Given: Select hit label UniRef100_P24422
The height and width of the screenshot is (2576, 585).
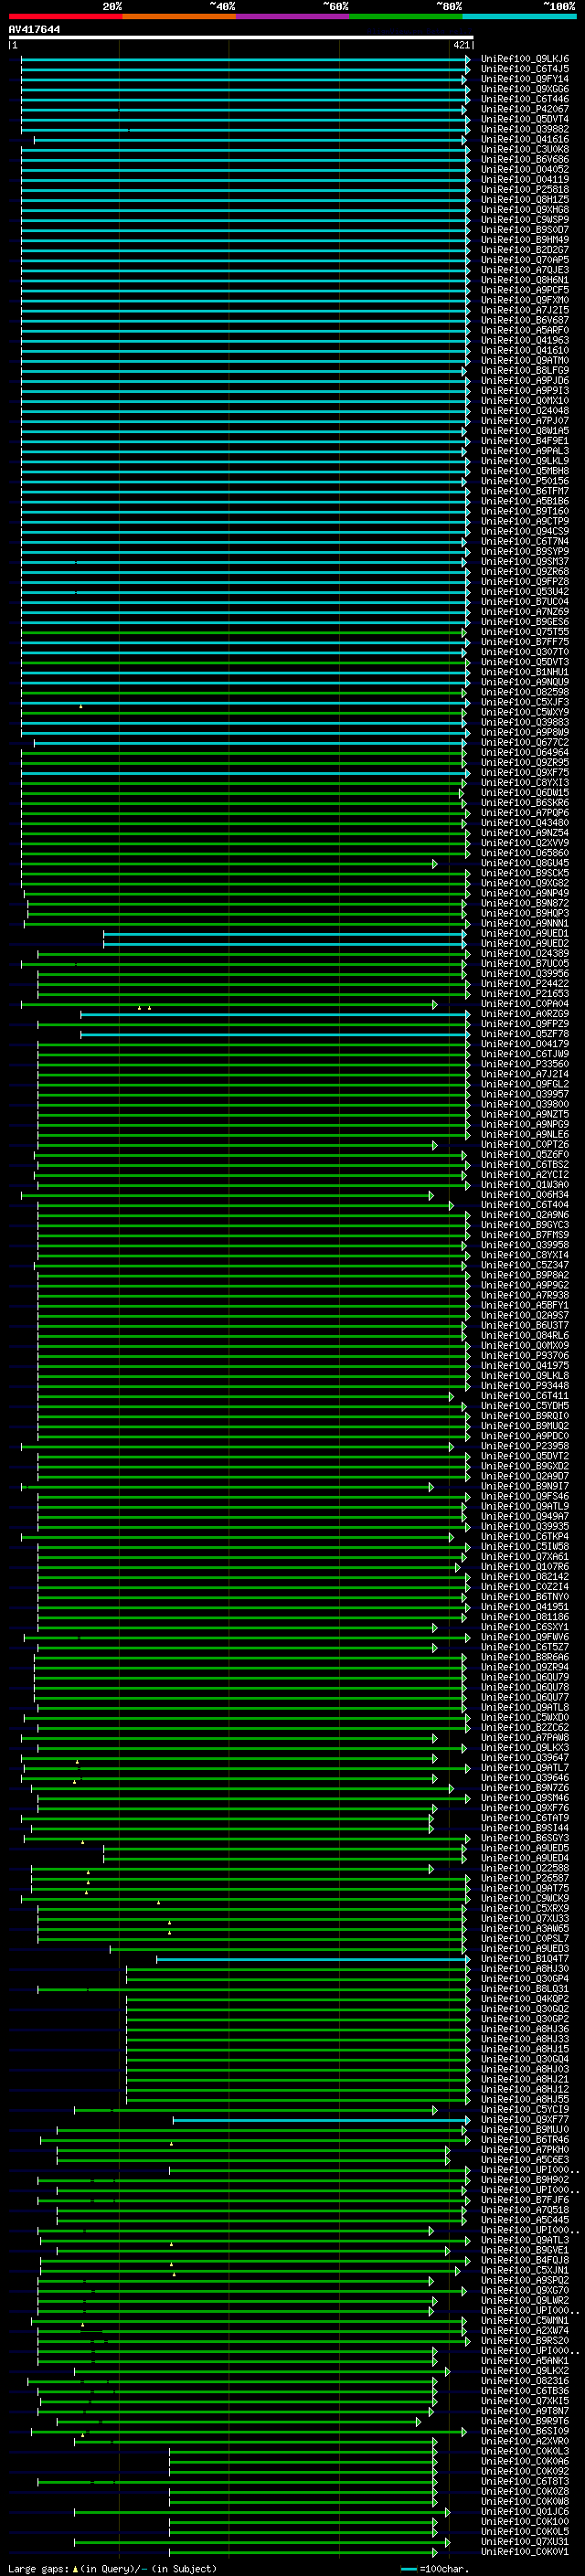Looking at the screenshot, I should pos(524,984).
